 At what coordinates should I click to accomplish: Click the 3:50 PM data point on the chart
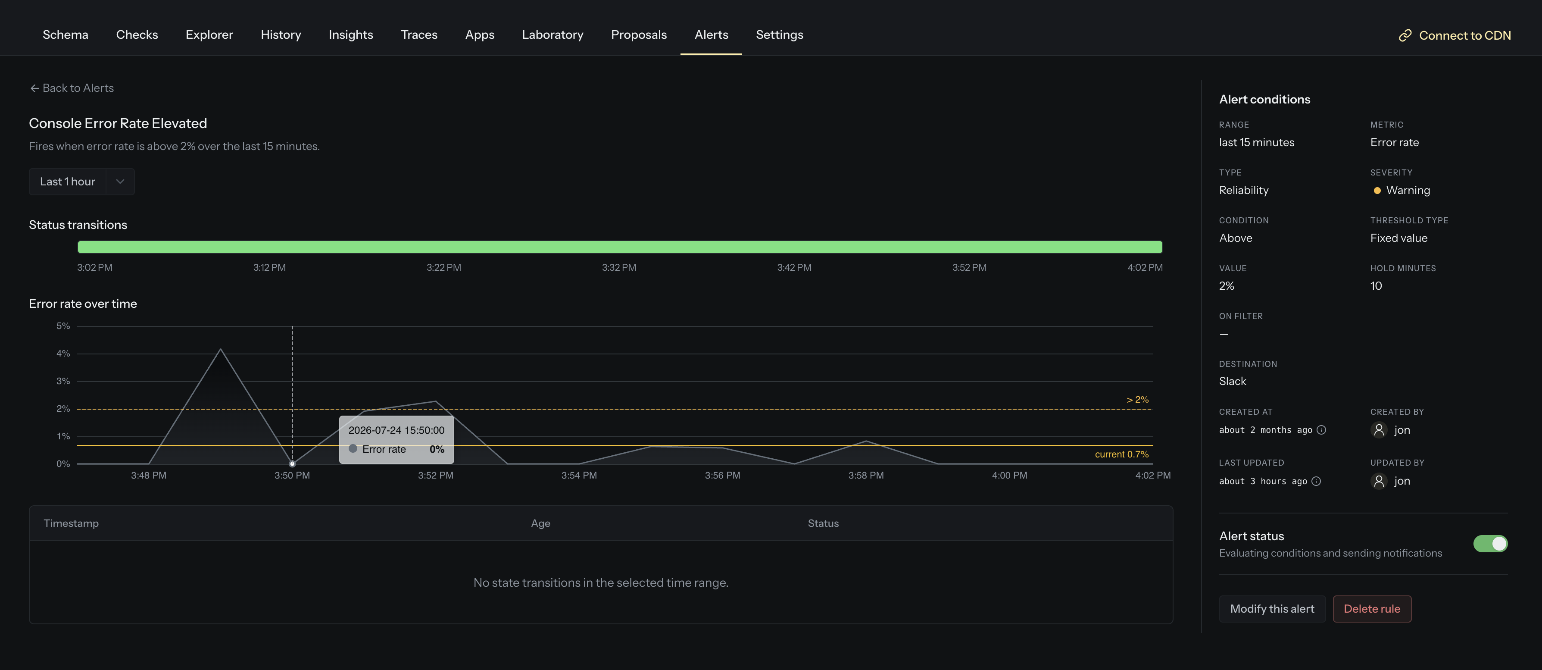pos(292,463)
